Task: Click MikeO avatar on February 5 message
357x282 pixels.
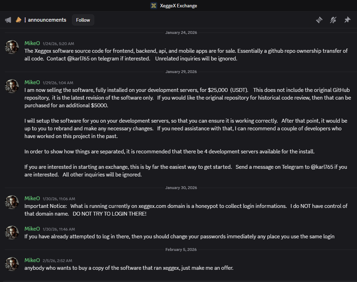Action: pos(12,264)
